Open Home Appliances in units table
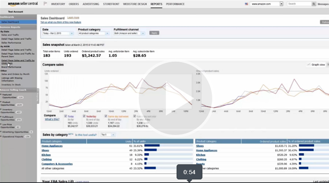Image resolution: width=329 pixels, height=183 pixels. coord(52,146)
